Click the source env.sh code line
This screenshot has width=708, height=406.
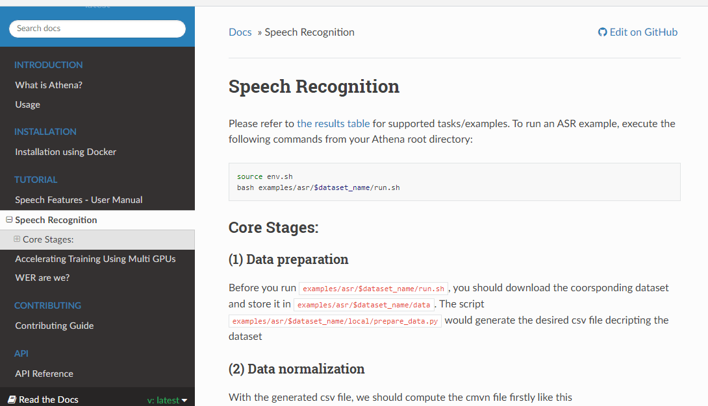pyautogui.click(x=264, y=176)
